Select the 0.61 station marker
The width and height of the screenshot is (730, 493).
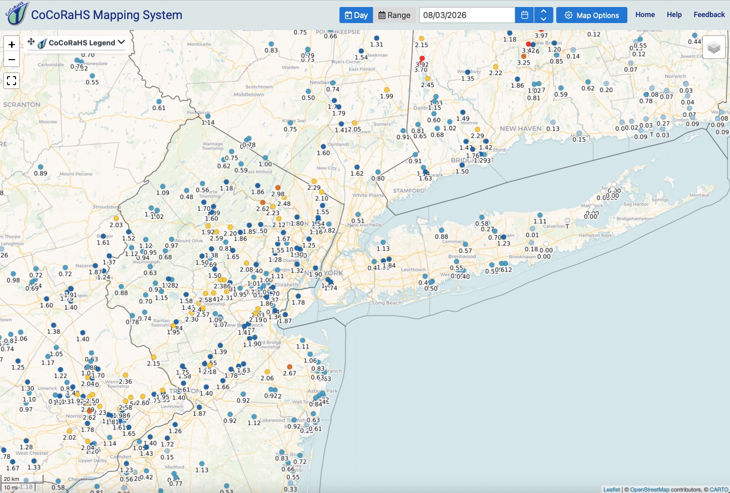(x=159, y=102)
